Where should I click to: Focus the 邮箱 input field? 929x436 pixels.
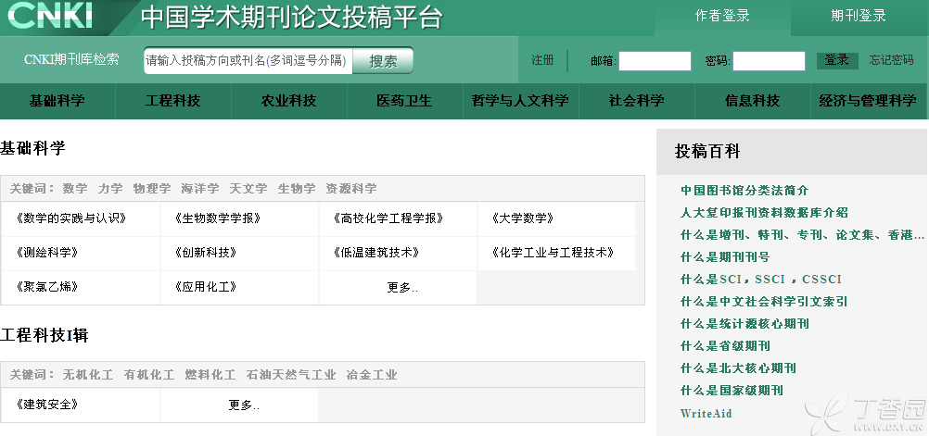coord(655,61)
